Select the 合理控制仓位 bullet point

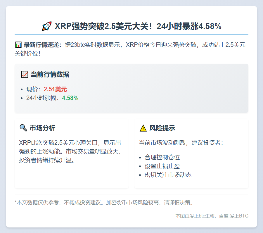[x=162, y=157]
